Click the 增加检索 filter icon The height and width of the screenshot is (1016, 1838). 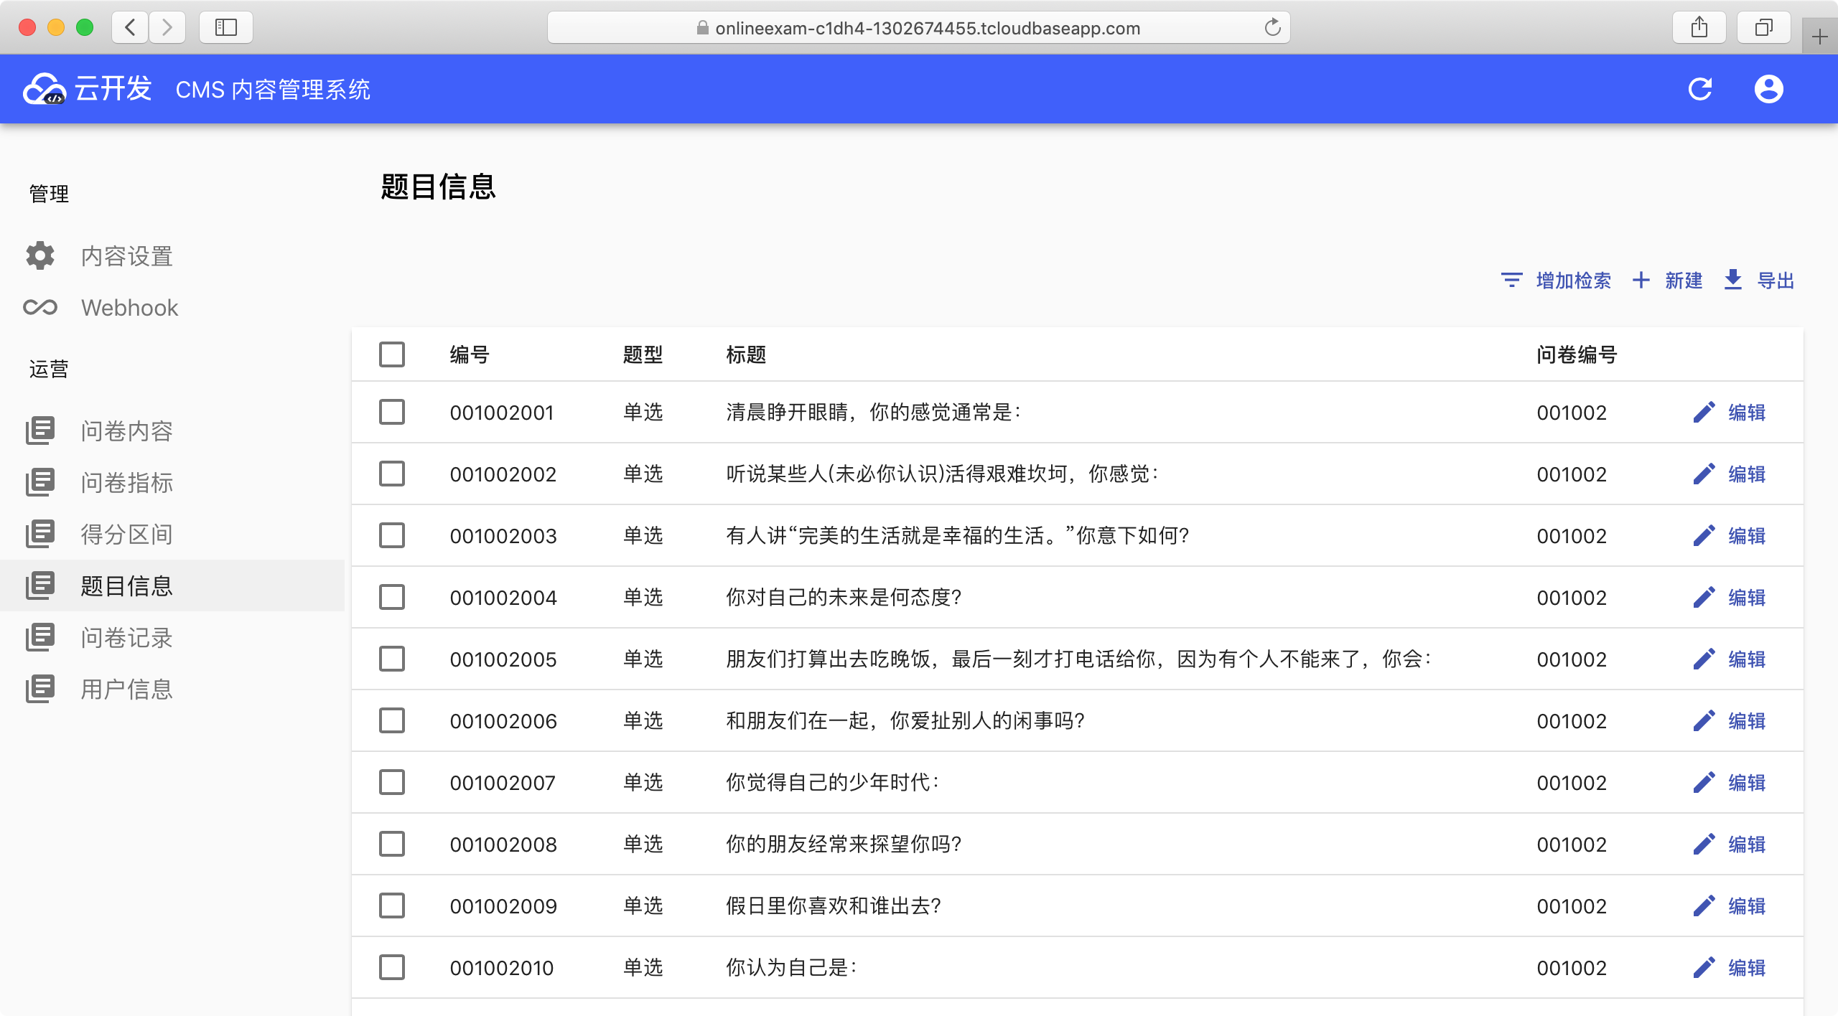click(x=1511, y=281)
